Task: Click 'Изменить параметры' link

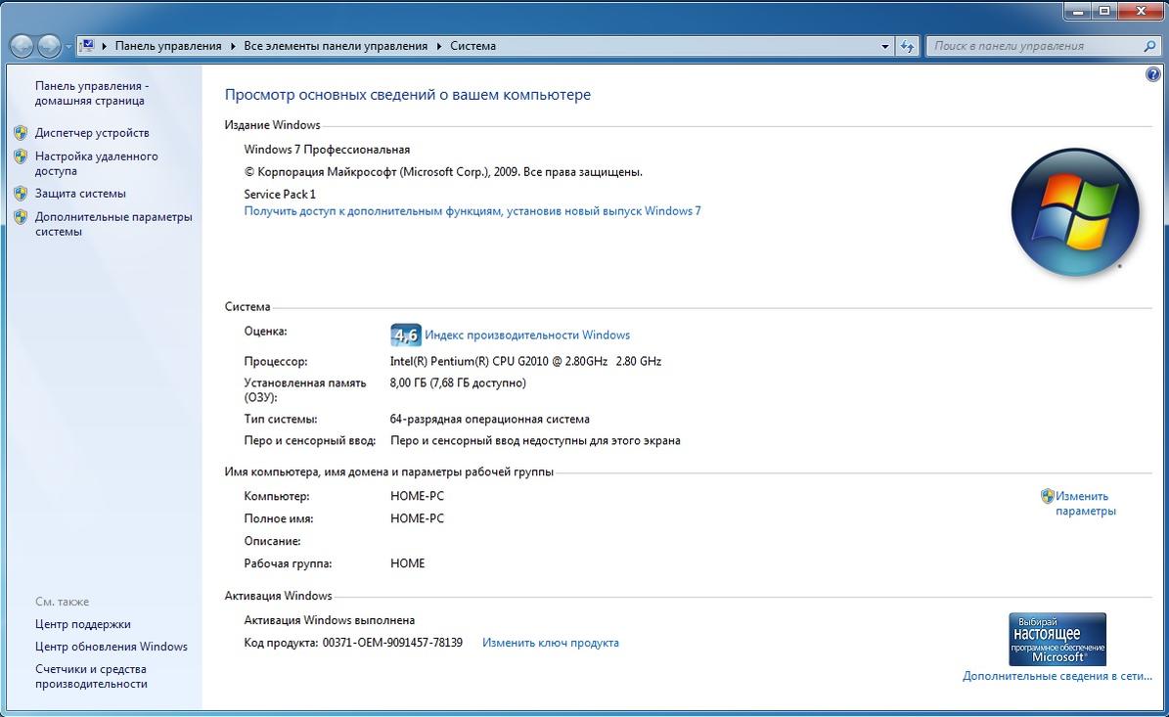Action: [x=1086, y=503]
